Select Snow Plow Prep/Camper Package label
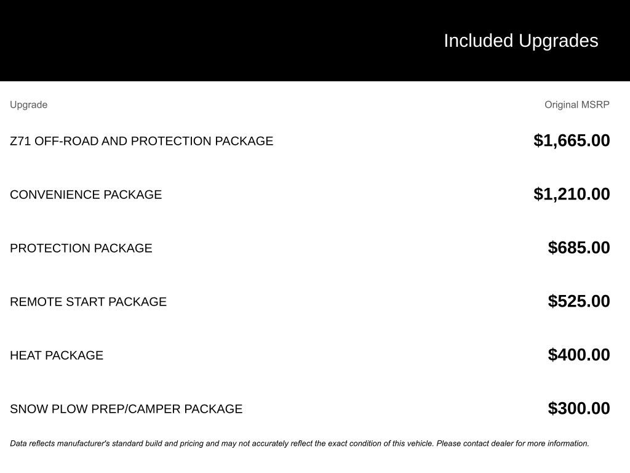This screenshot has width=630, height=473. pos(126,409)
